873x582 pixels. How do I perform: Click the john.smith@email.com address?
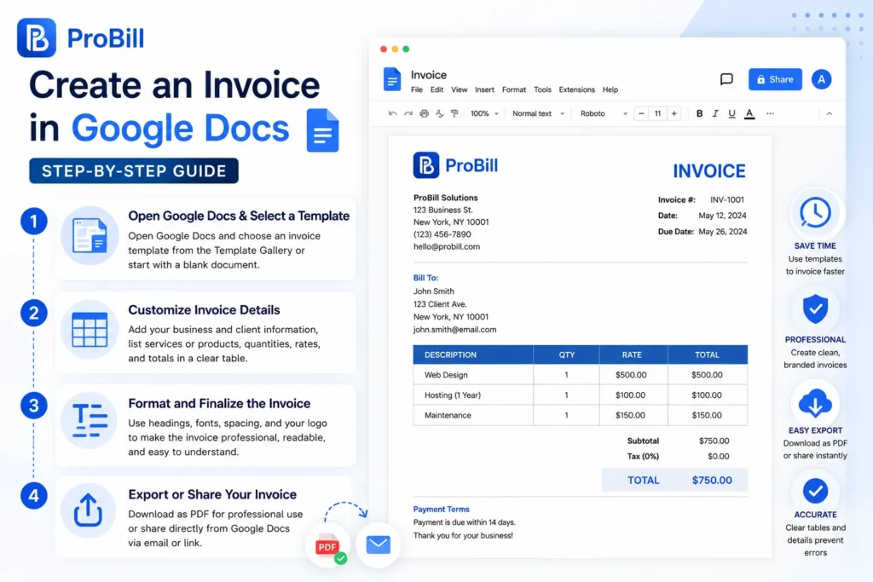454,330
